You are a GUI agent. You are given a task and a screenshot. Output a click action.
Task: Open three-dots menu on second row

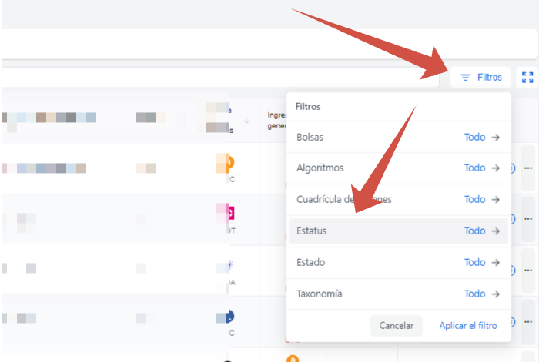click(528, 219)
